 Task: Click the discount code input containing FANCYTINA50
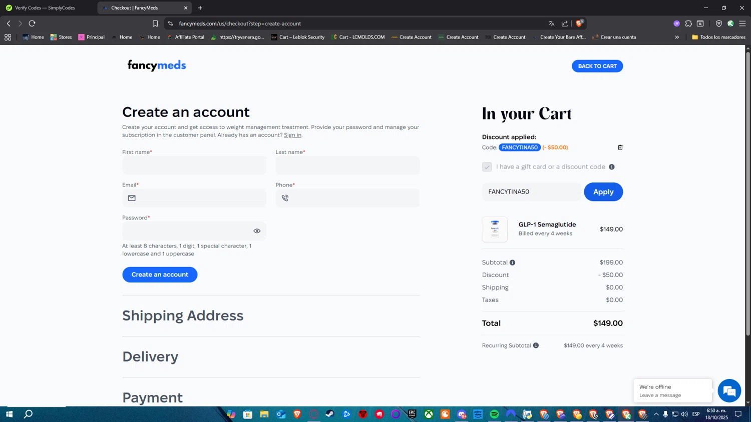pos(531,192)
